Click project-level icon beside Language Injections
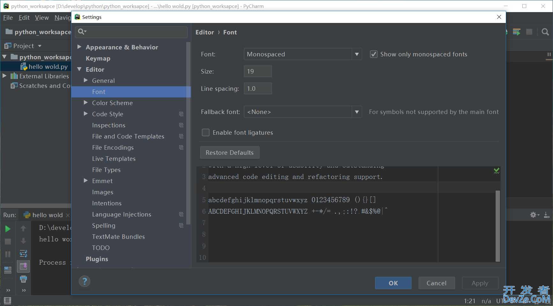This screenshot has height=306, width=553. tap(181, 214)
